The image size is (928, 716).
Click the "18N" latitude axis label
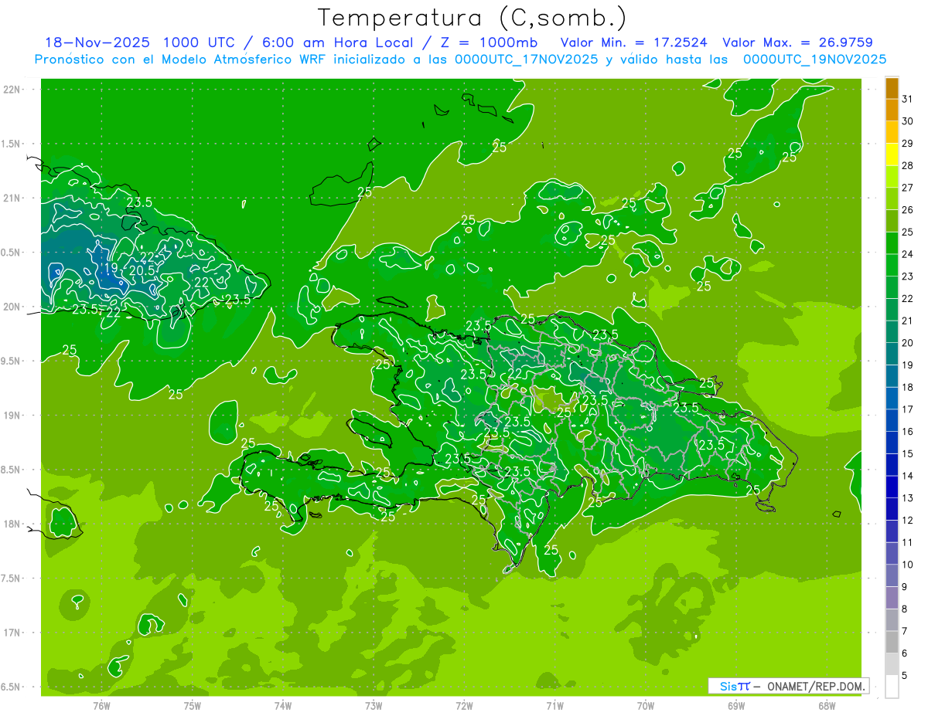(x=12, y=524)
